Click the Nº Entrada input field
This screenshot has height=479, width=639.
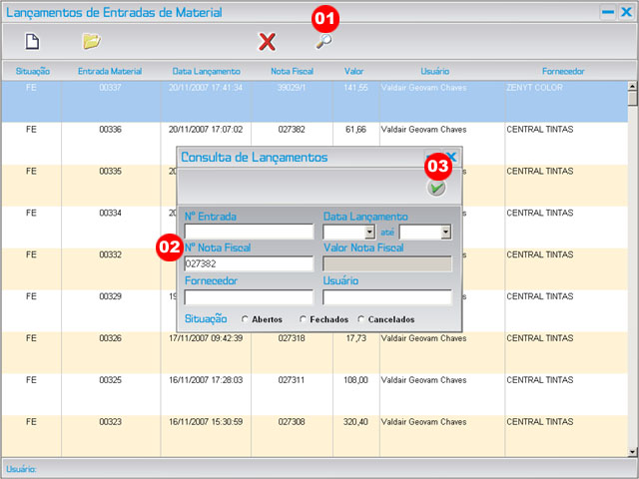[x=249, y=232]
